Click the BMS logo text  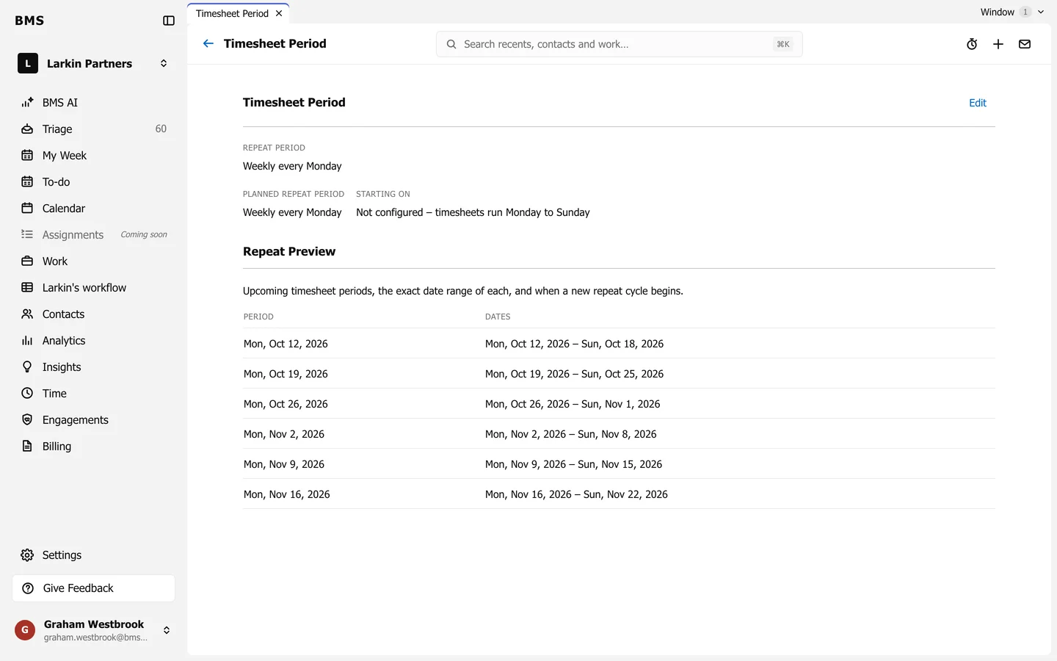(29, 21)
